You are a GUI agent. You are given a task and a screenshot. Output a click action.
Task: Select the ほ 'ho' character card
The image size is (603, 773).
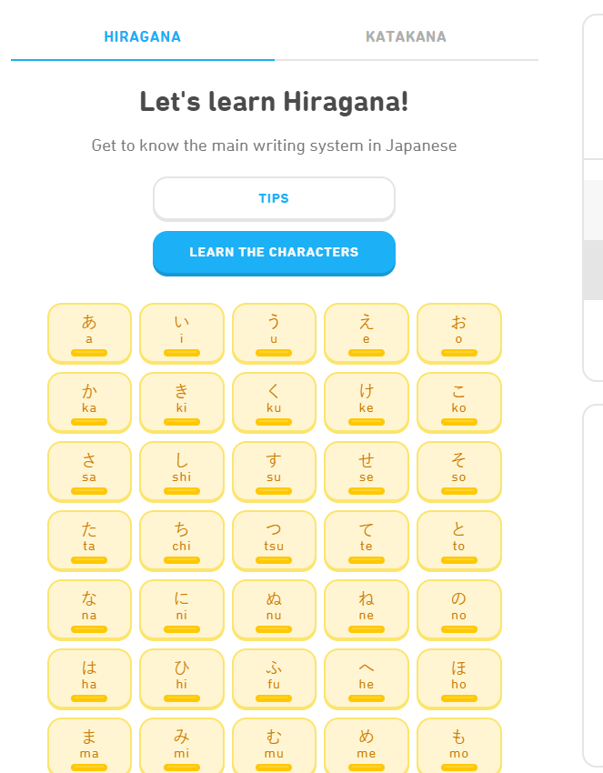pyautogui.click(x=459, y=678)
